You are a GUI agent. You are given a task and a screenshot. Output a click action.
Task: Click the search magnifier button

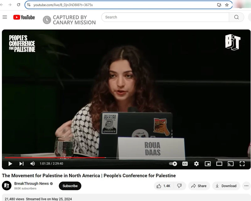pos(236,17)
